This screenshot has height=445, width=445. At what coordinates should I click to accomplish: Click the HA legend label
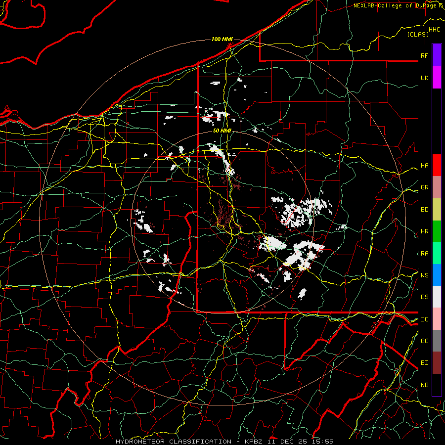[x=425, y=166]
